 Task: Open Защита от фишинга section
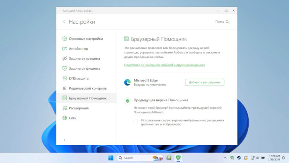84,69
